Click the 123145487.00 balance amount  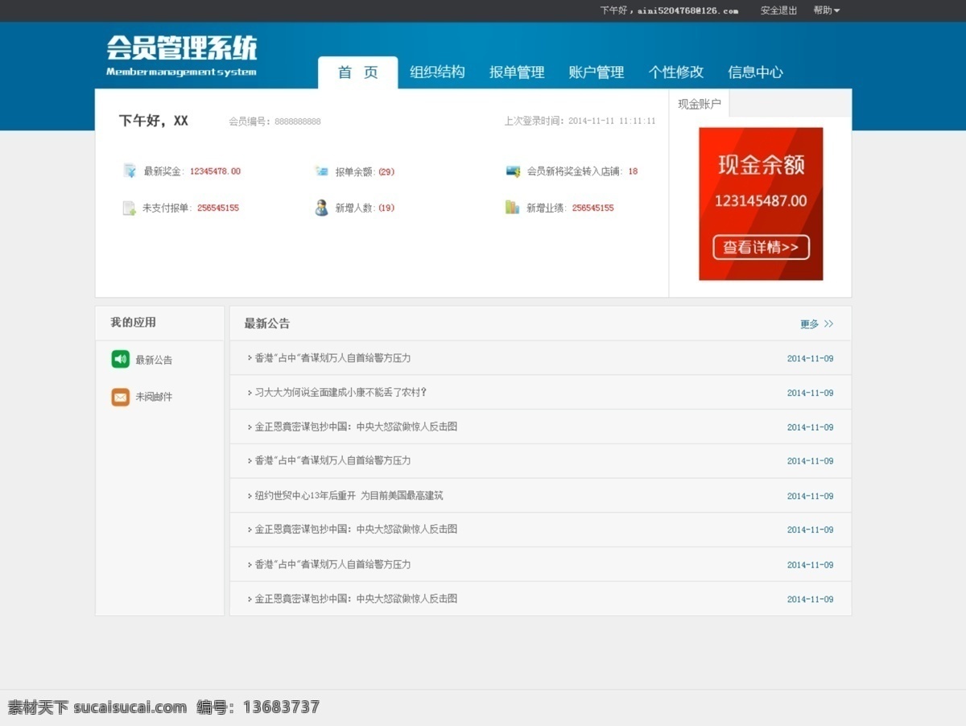(761, 201)
